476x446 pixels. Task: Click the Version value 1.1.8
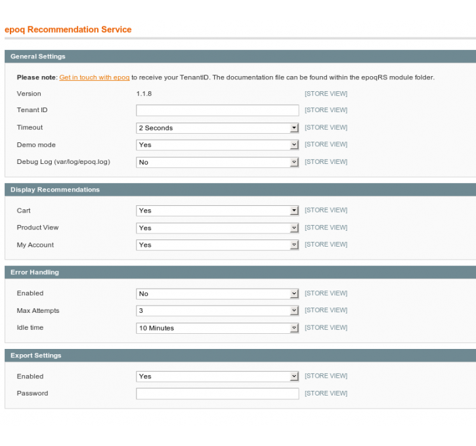pyautogui.click(x=144, y=94)
